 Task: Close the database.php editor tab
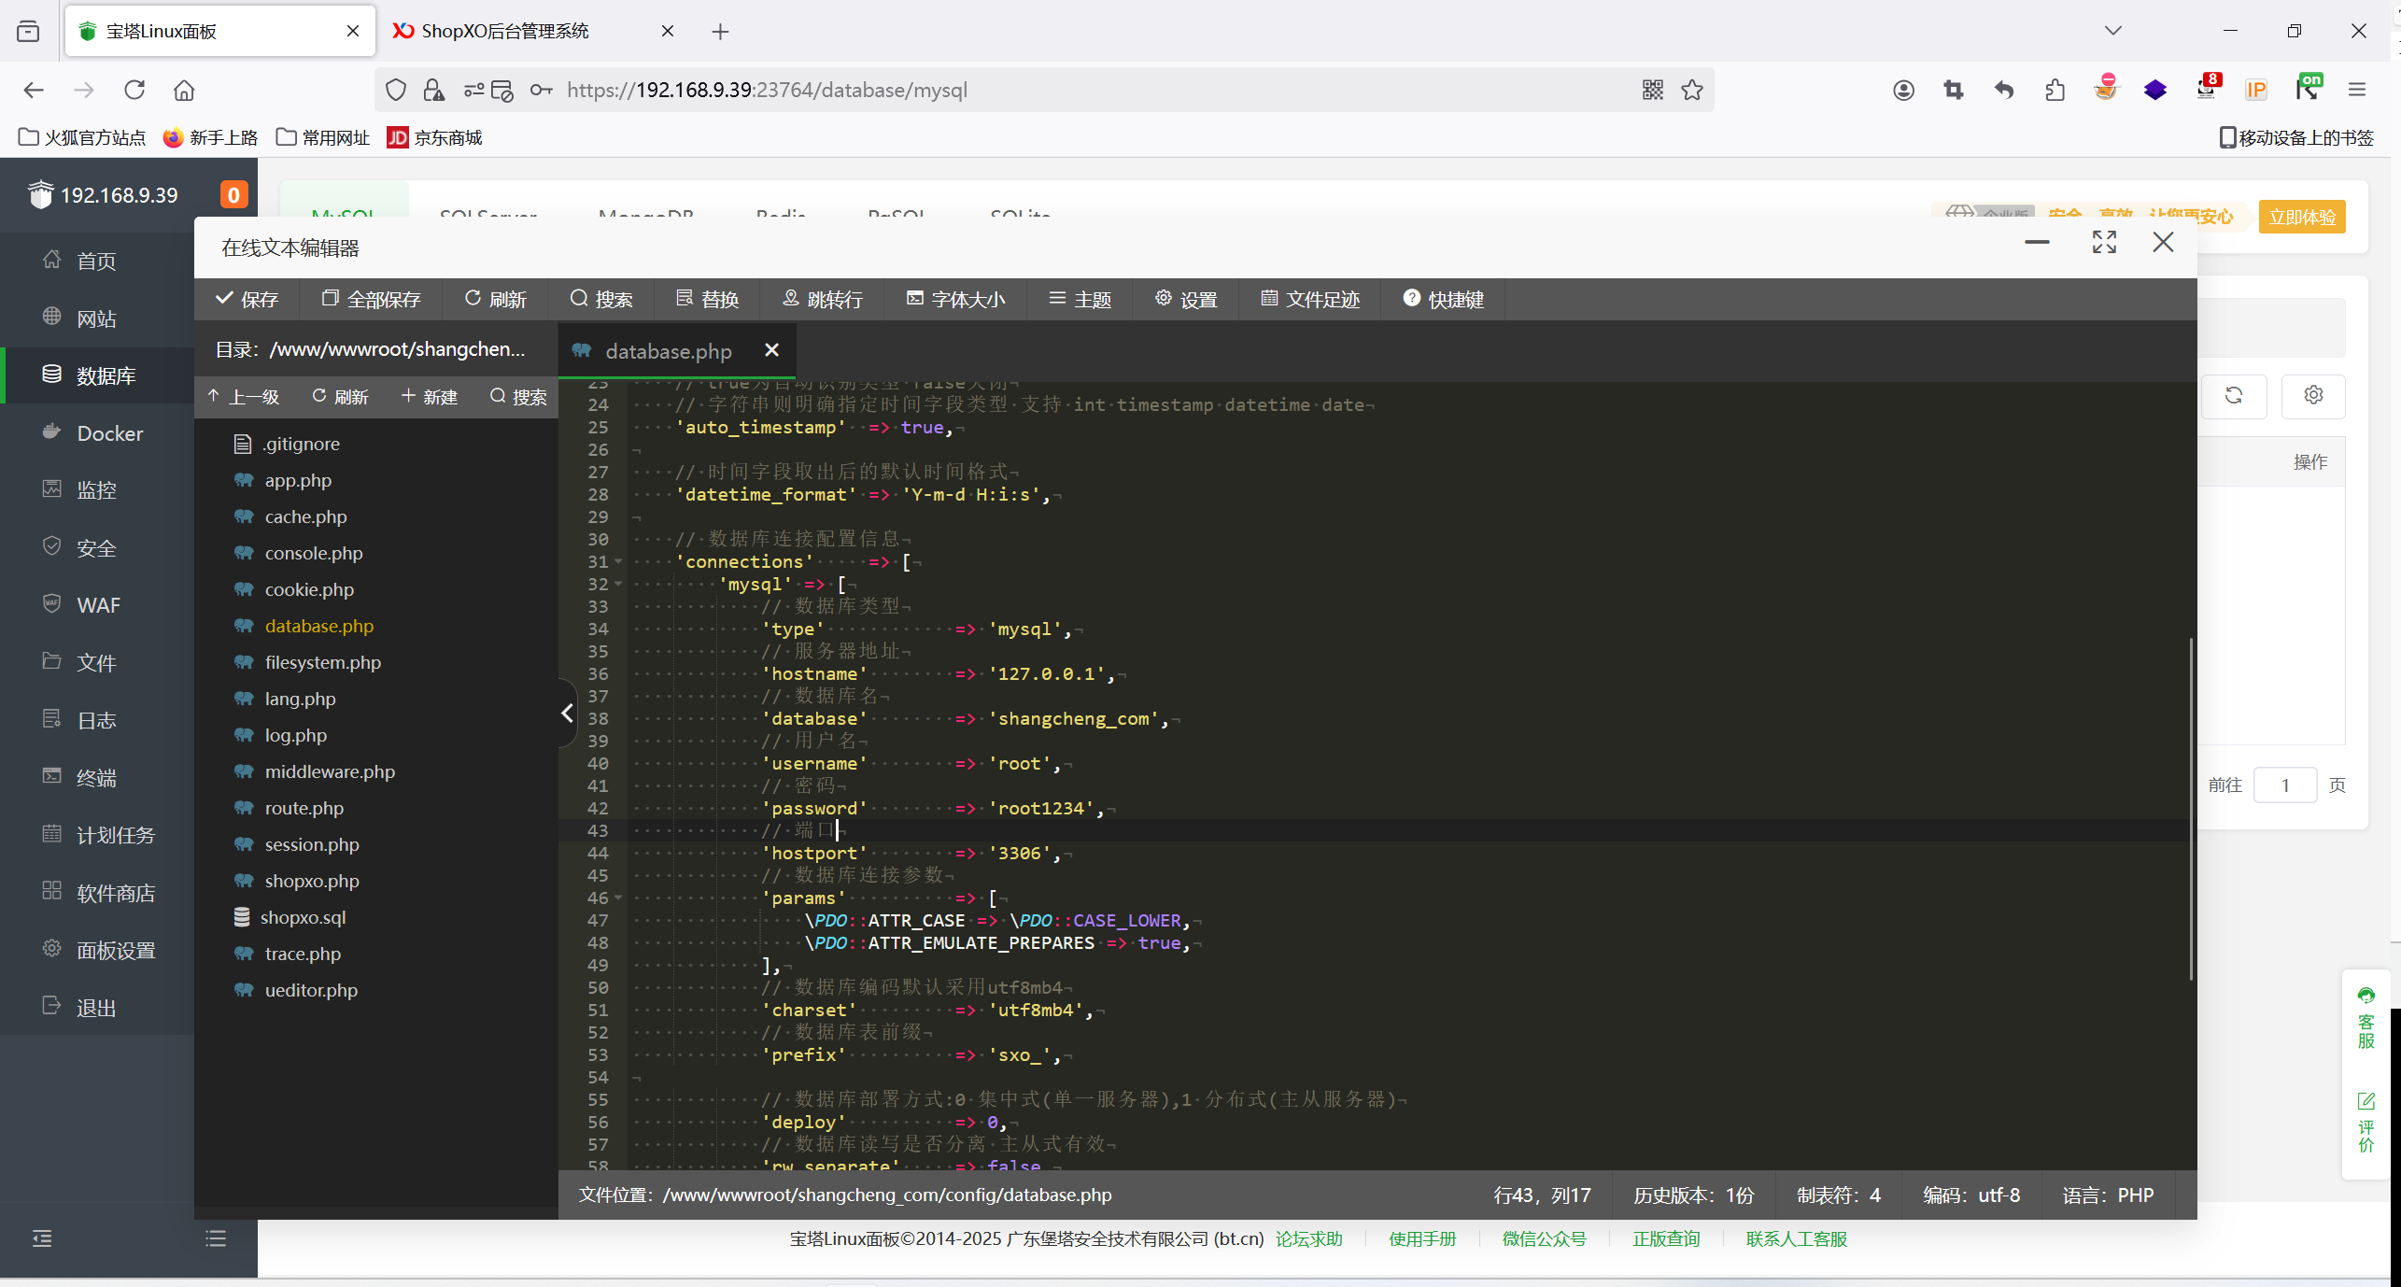pos(771,350)
